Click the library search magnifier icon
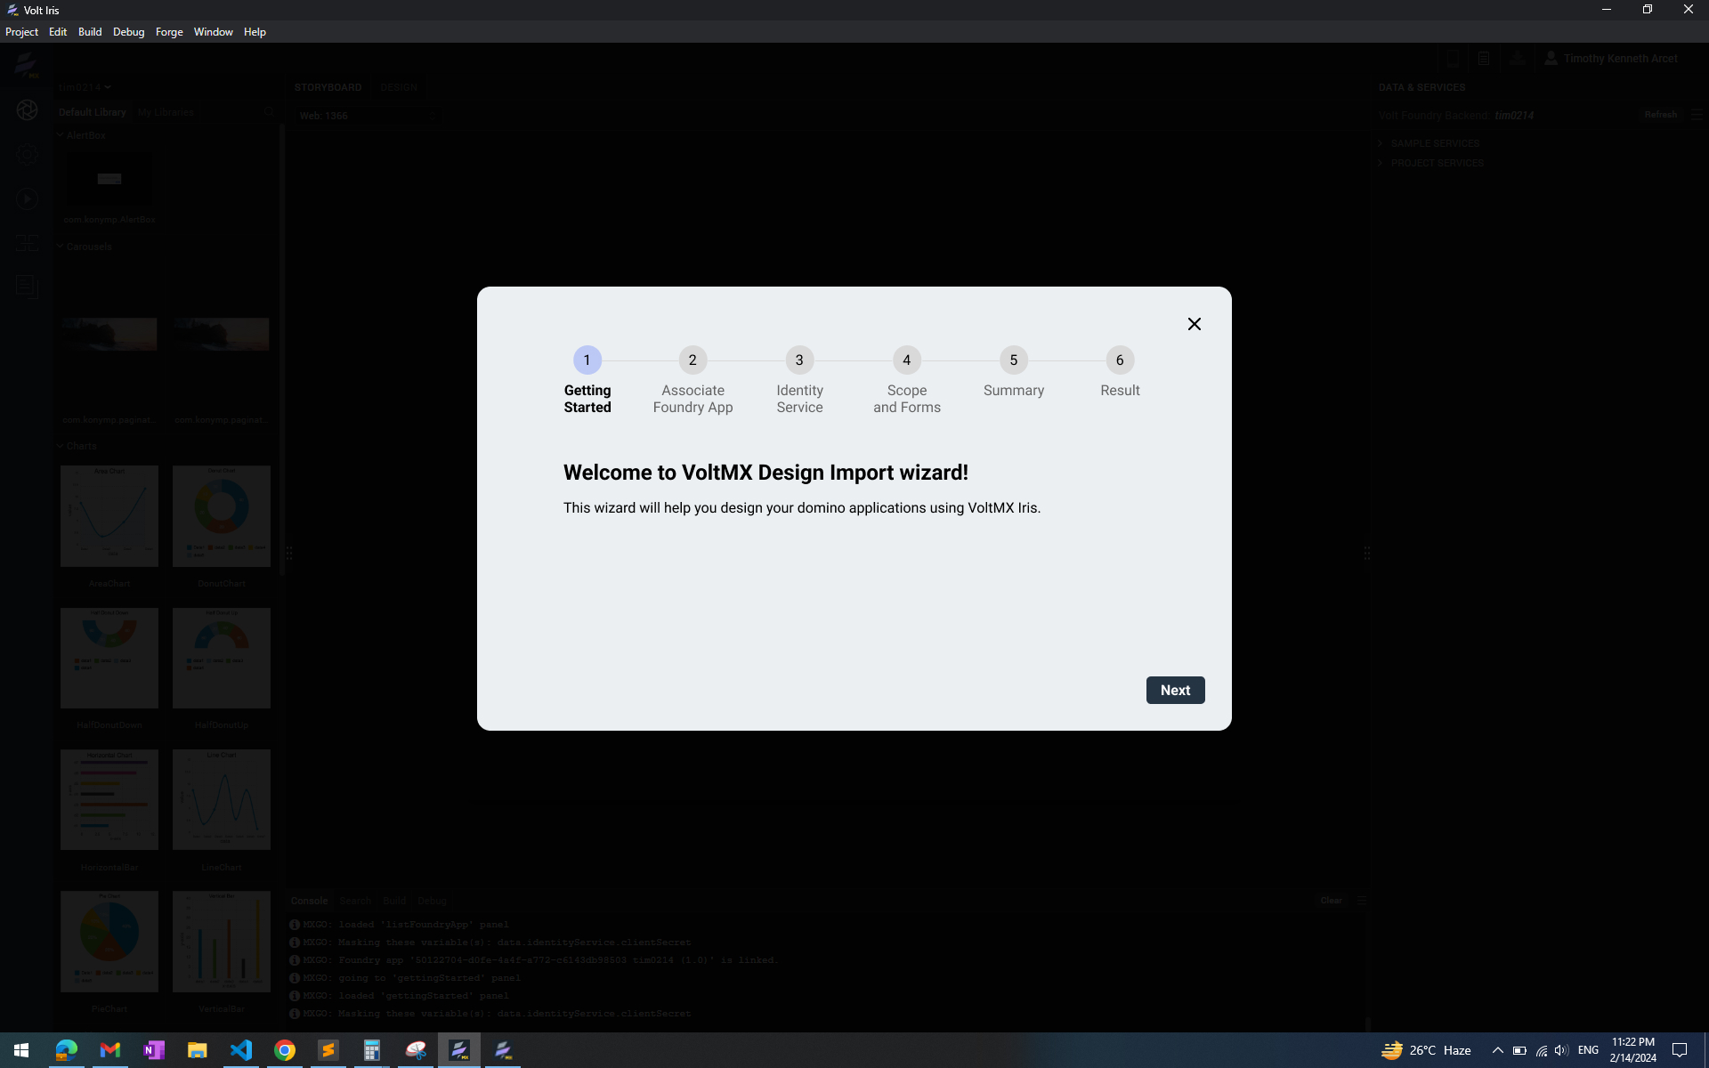This screenshot has width=1709, height=1068. coord(268,112)
